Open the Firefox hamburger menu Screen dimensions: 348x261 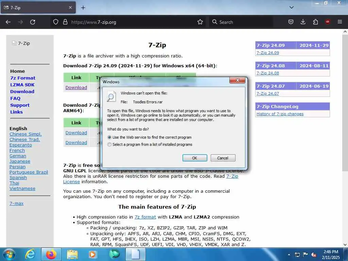point(340,22)
